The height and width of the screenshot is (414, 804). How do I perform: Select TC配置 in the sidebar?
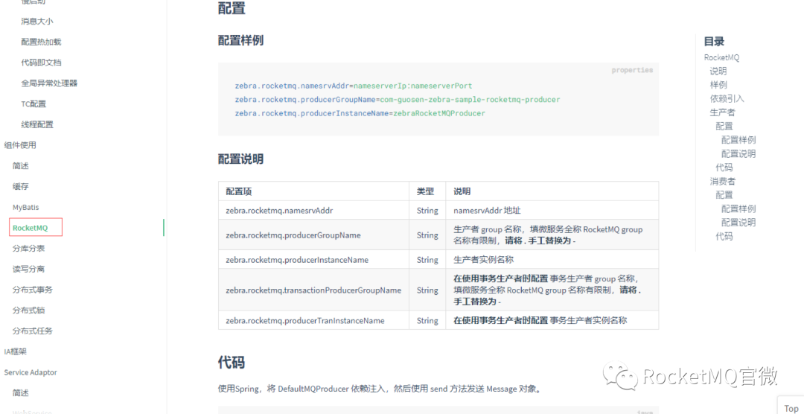33,103
